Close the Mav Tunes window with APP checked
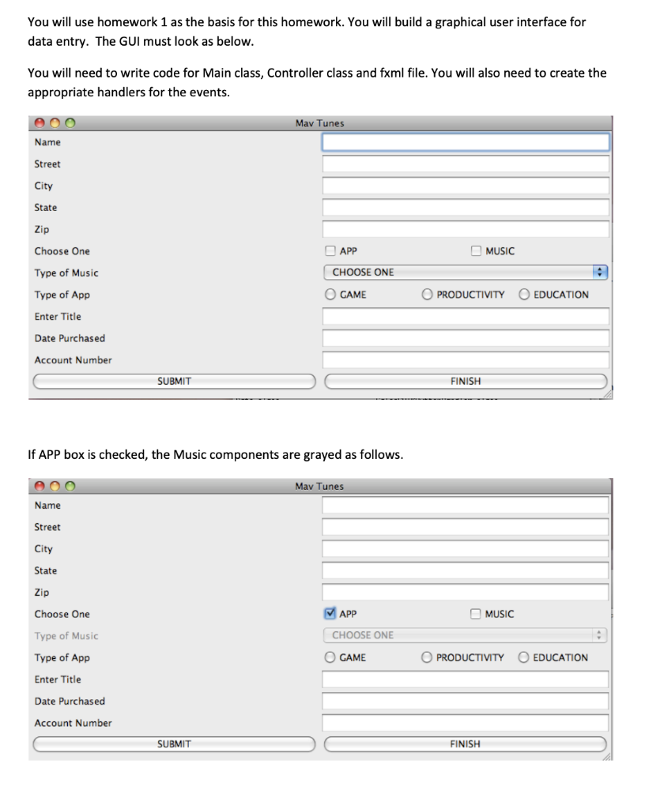Image resolution: width=660 pixels, height=809 pixels. 40,486
